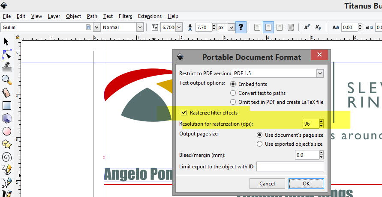Select the Star polygon tool
The height and width of the screenshot is (197, 382).
pyautogui.click(x=6, y=144)
